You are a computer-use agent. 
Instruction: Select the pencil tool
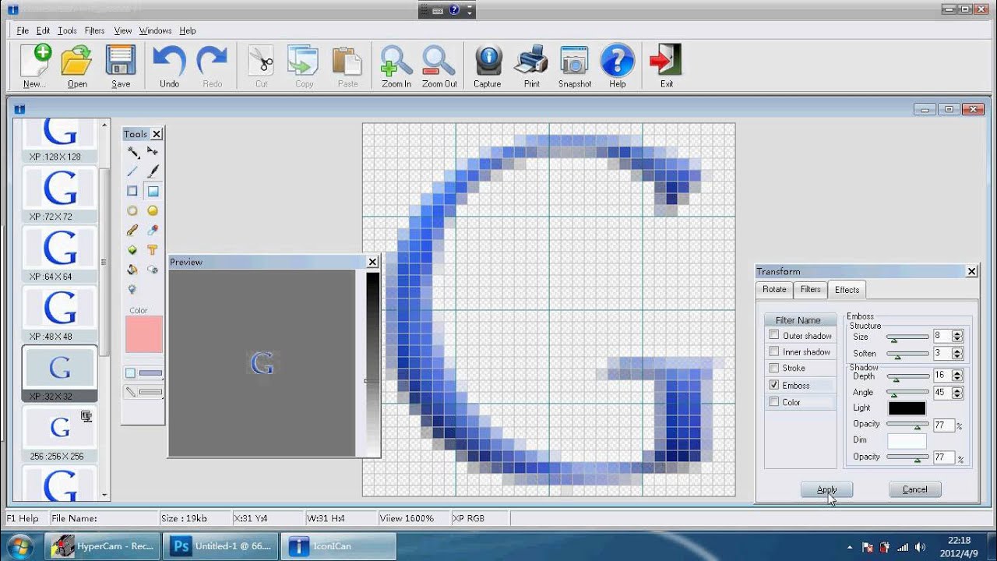pos(132,230)
